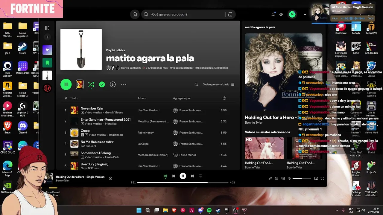Add current song to Liked Songs
The height and width of the screenshot is (215, 383).
point(110,178)
